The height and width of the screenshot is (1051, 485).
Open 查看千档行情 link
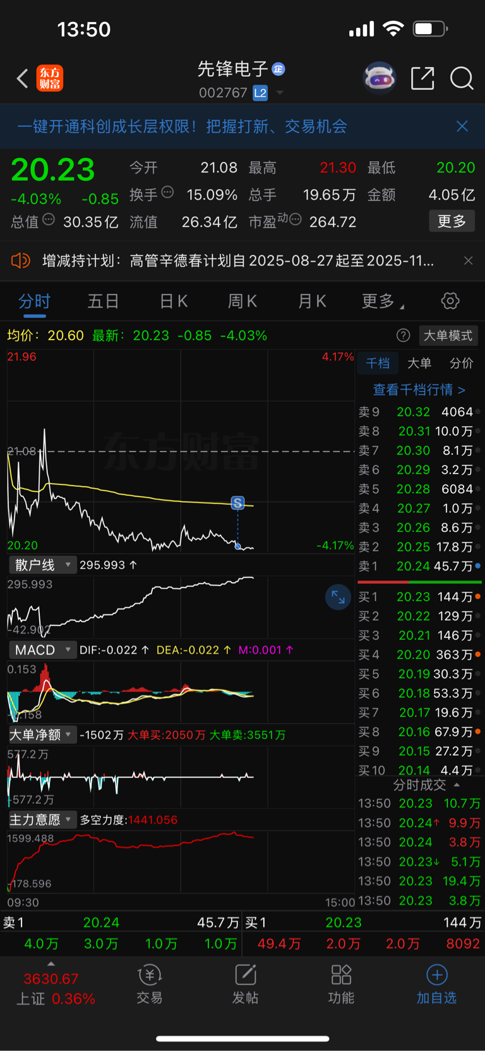pyautogui.click(x=419, y=390)
